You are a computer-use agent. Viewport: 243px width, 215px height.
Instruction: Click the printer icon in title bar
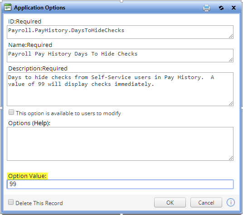click(x=206, y=8)
